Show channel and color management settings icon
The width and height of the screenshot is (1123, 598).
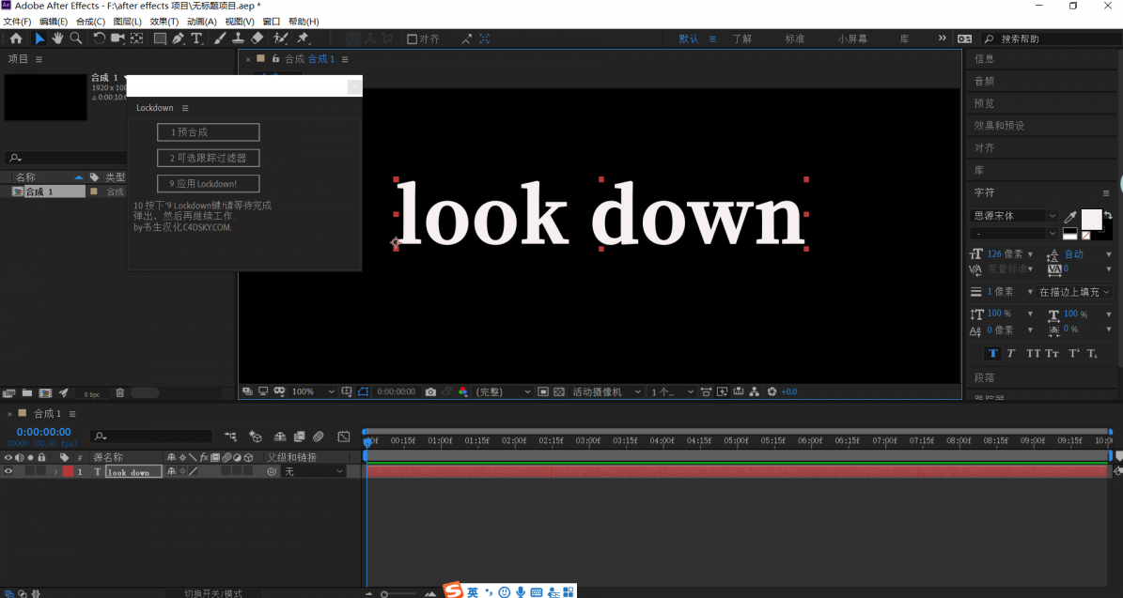click(x=462, y=392)
